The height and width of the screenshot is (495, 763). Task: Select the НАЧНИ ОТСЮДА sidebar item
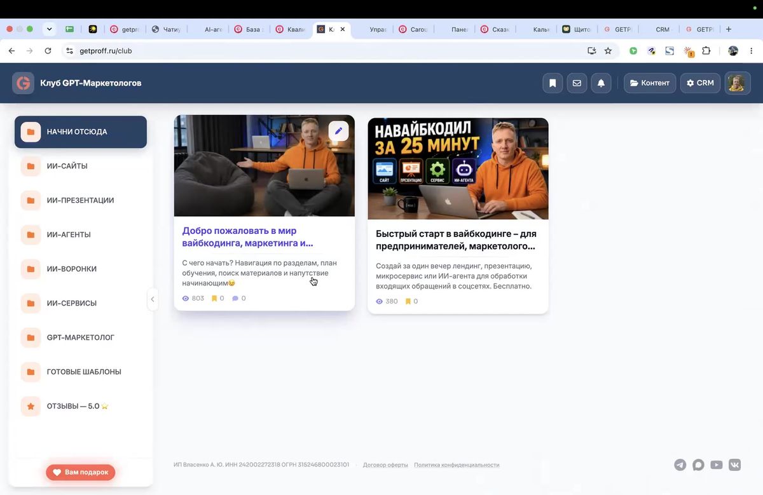click(x=81, y=132)
